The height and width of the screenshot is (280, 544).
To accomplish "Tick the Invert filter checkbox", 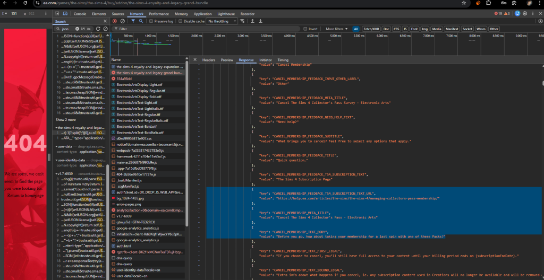I will 305,29.
